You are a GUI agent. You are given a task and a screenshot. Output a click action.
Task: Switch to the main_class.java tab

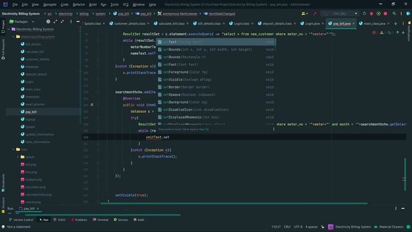(x=375, y=23)
